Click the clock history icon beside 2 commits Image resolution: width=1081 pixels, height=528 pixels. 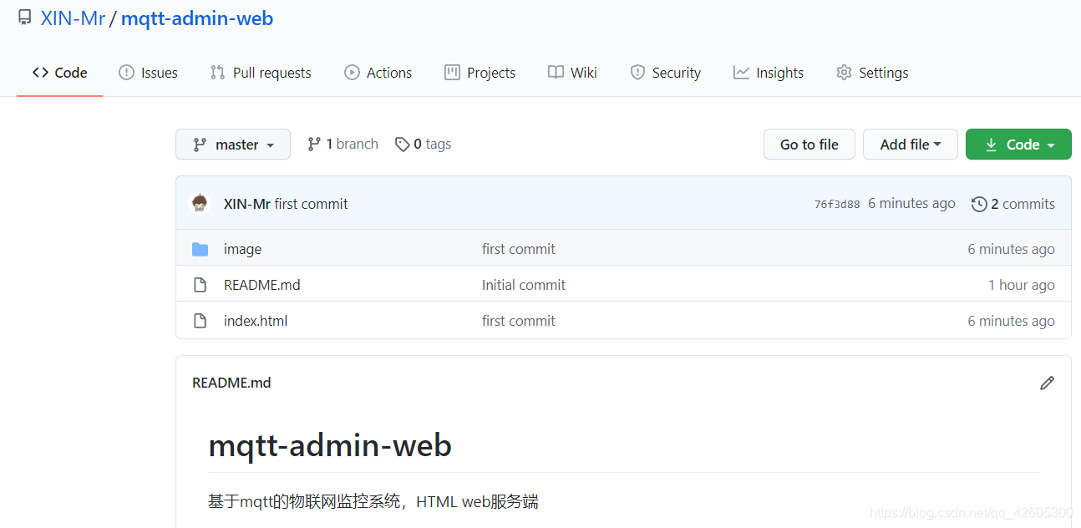click(x=979, y=204)
